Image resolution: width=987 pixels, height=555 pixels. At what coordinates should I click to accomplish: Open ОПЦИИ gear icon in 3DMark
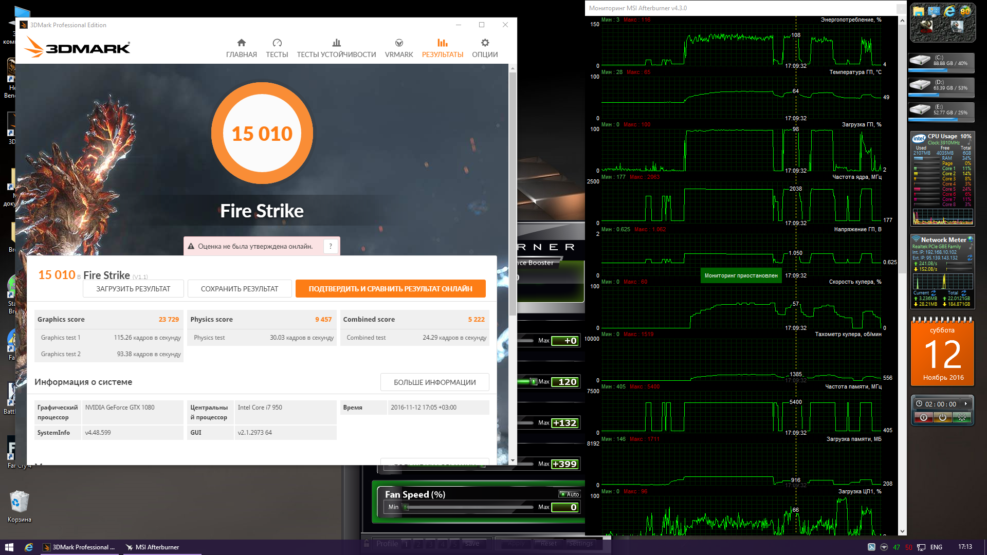tap(485, 43)
